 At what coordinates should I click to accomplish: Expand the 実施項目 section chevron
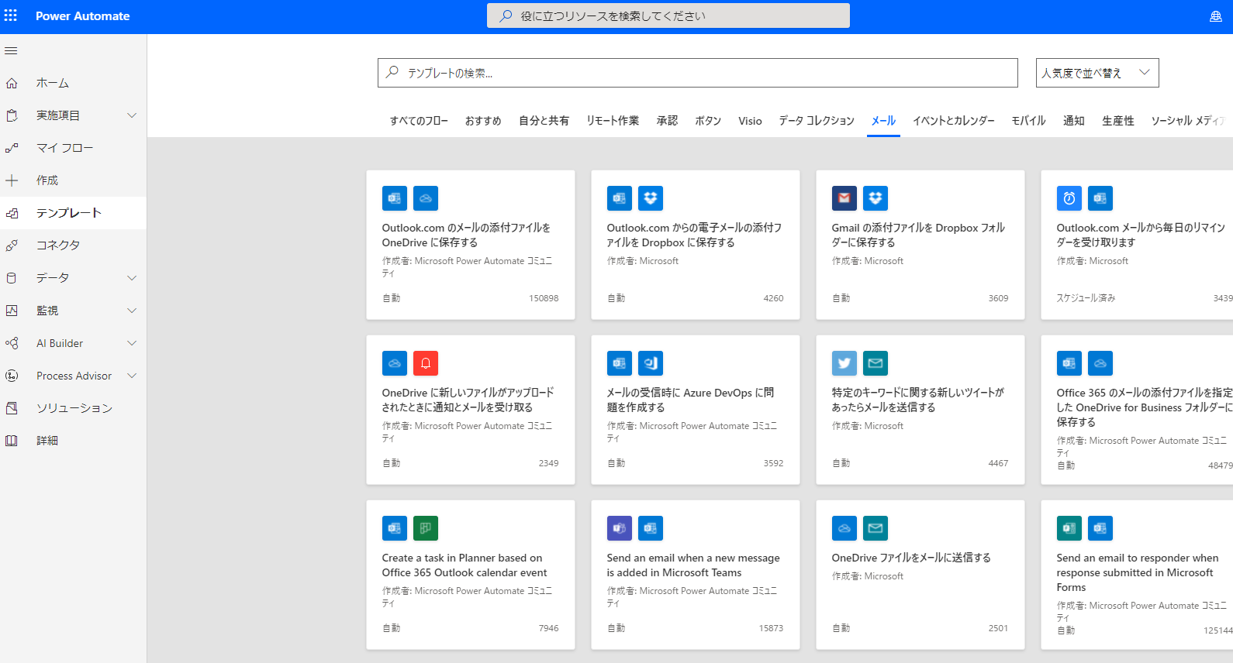132,115
